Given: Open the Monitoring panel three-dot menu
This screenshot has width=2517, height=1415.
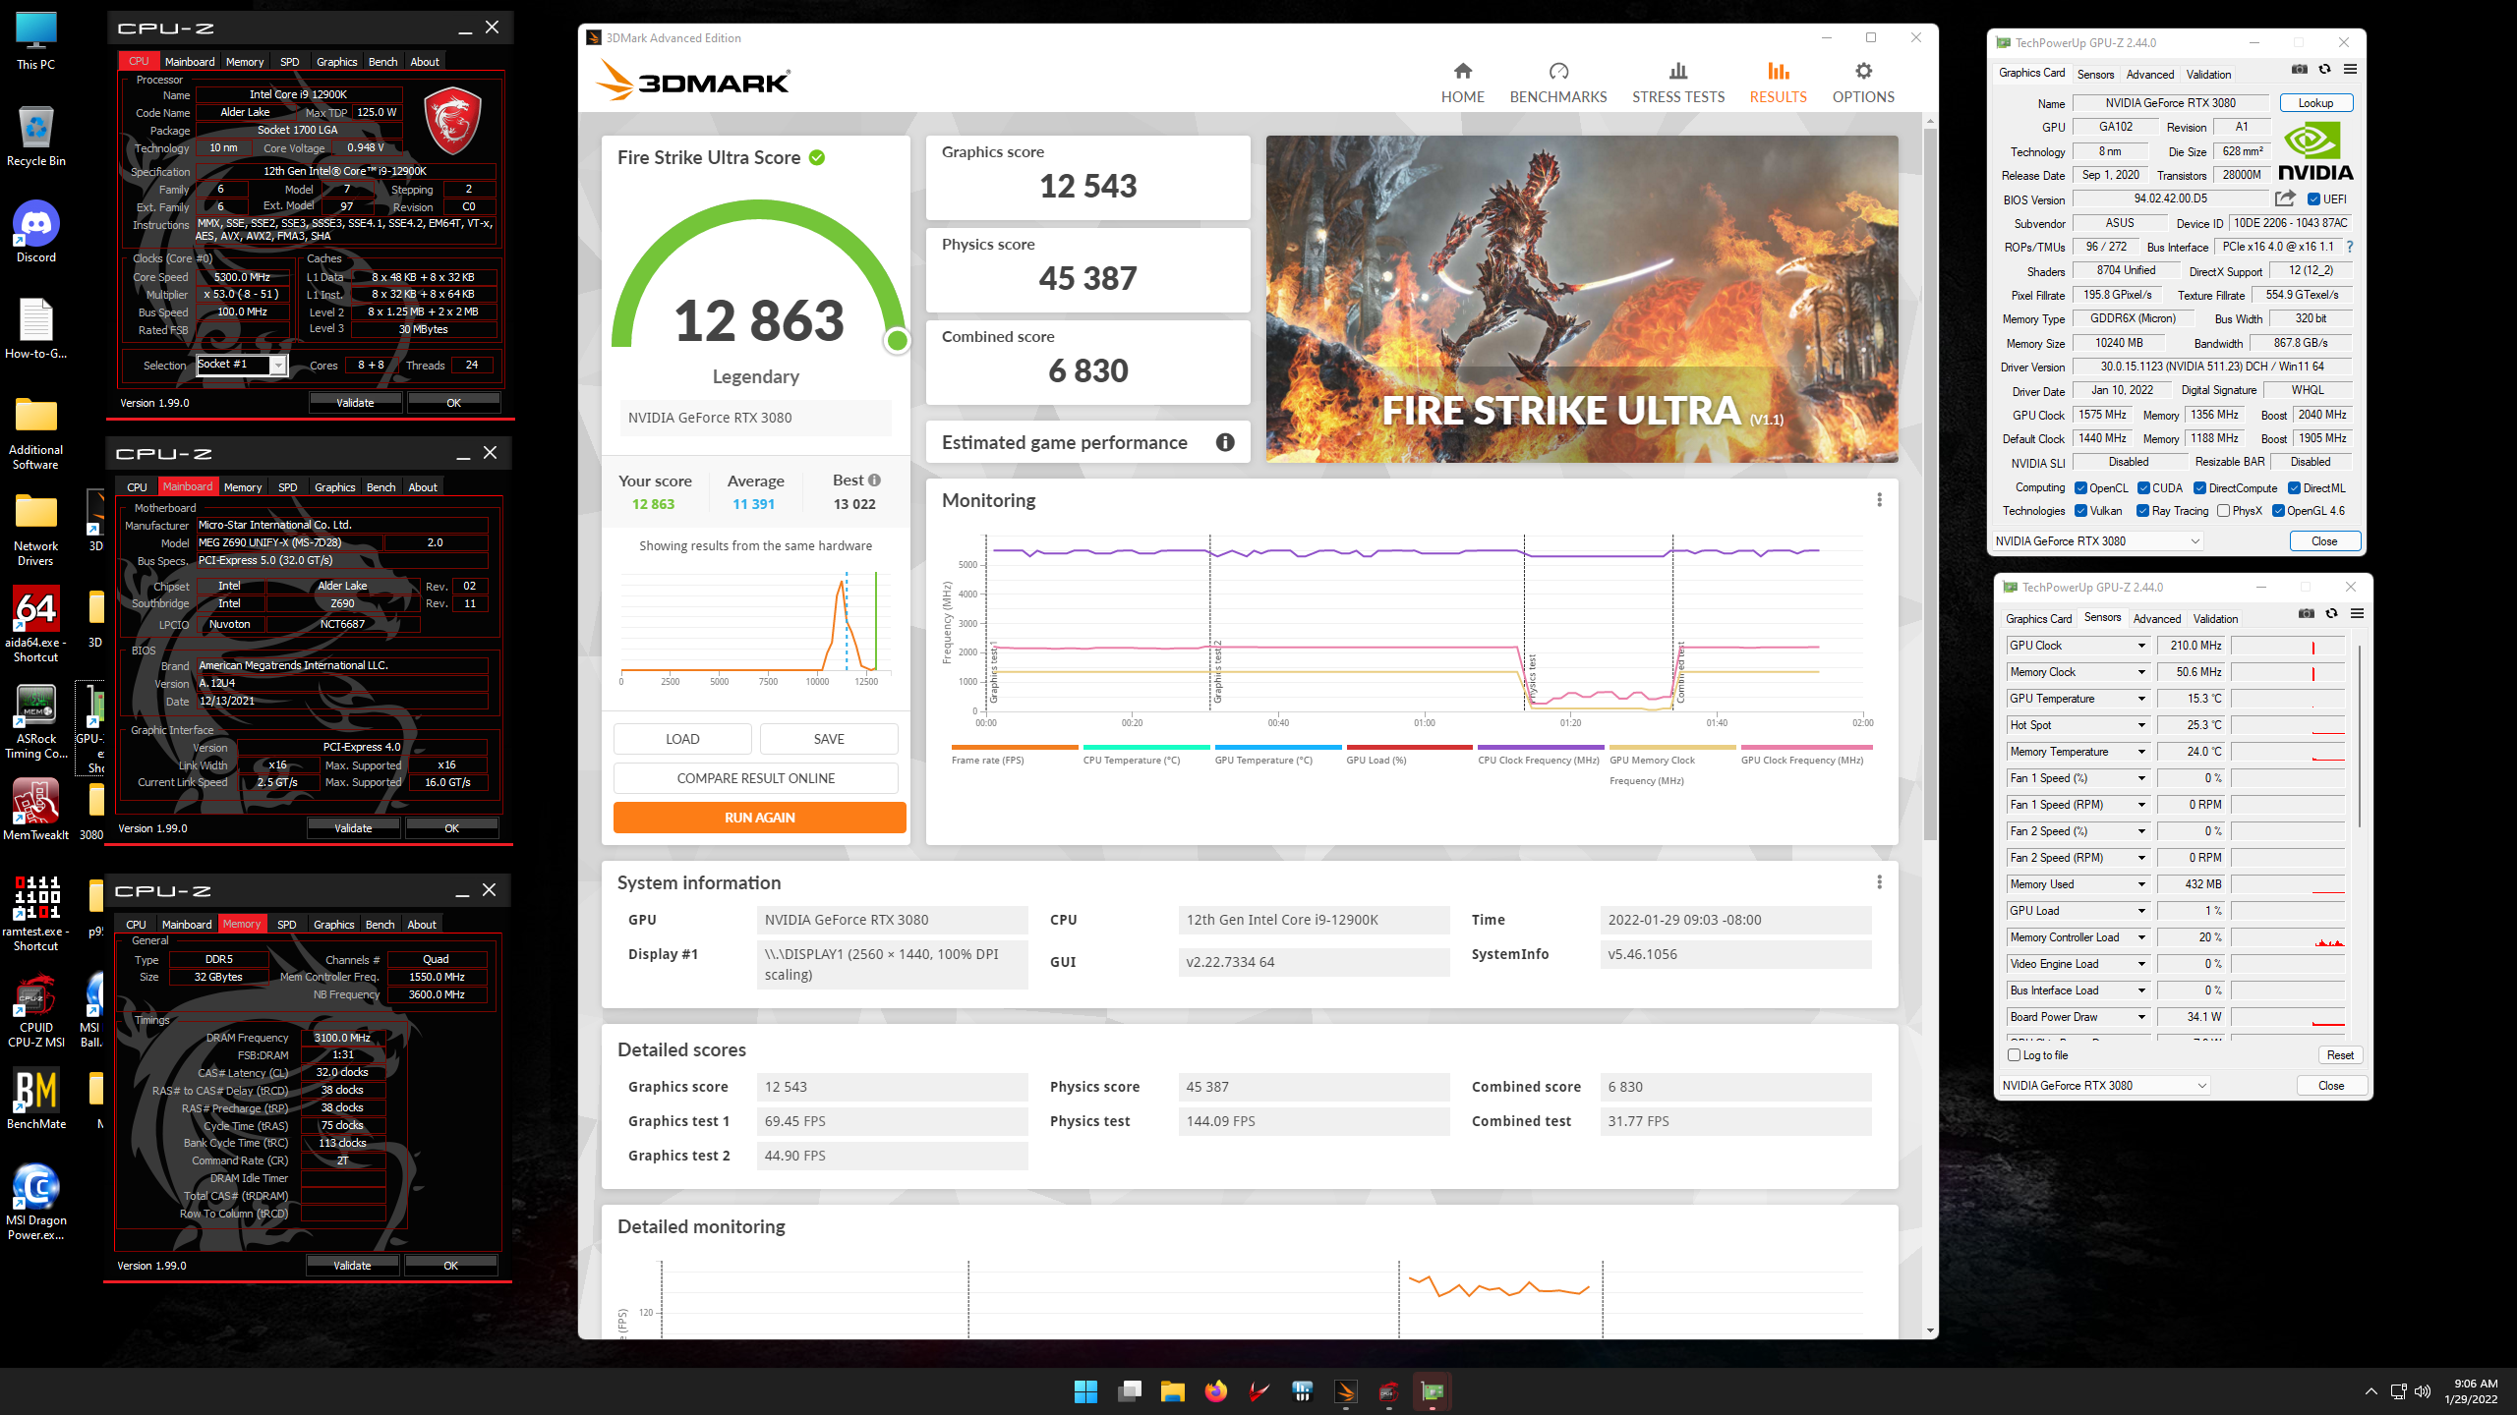Looking at the screenshot, I should click(x=1879, y=500).
